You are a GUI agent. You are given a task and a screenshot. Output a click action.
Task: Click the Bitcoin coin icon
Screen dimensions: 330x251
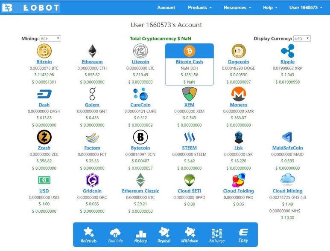(x=44, y=51)
